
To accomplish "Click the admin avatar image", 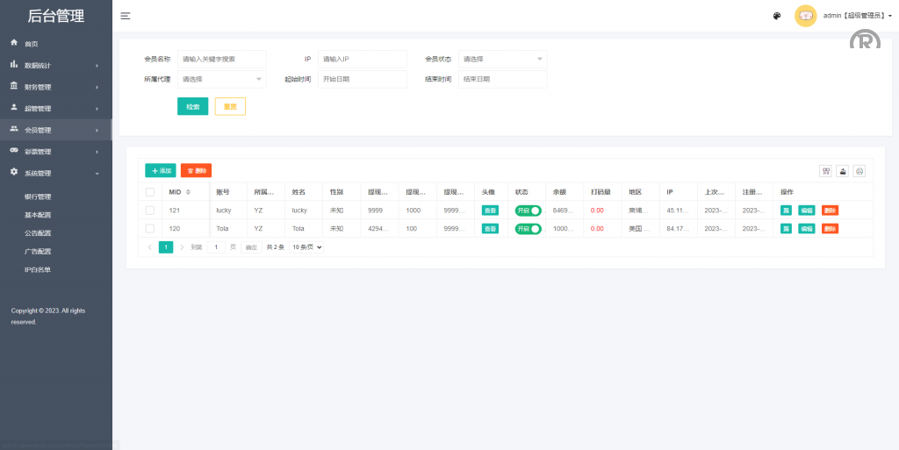I will click(x=805, y=16).
